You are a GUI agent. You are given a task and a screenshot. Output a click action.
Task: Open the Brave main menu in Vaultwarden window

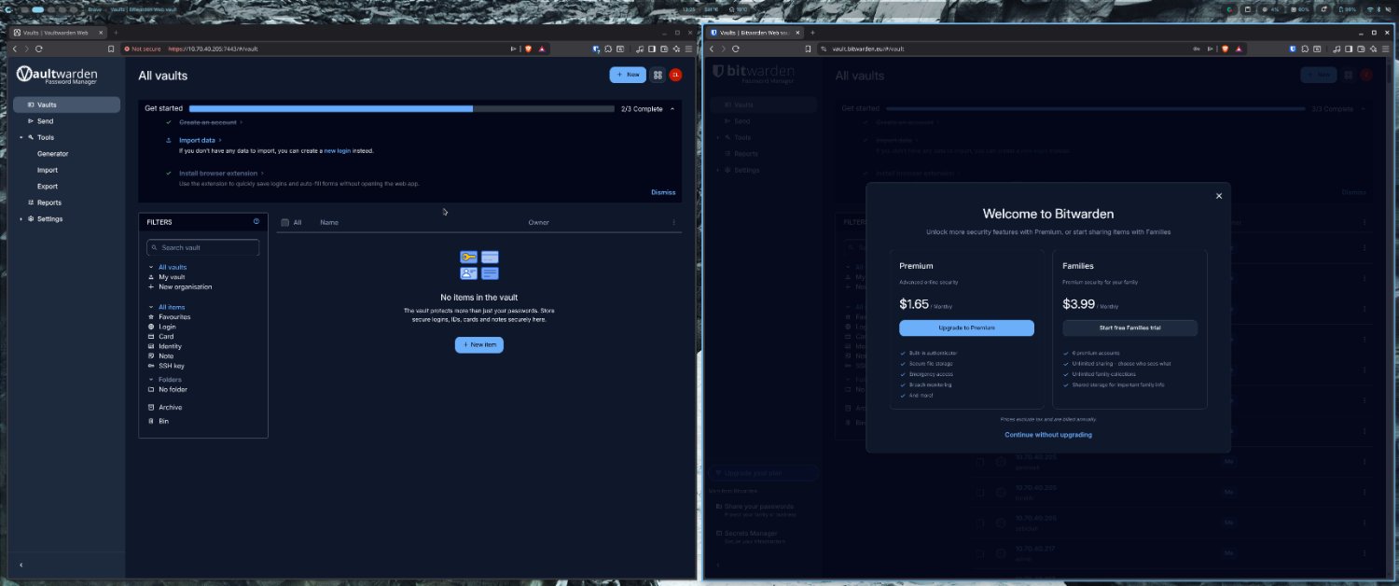686,49
